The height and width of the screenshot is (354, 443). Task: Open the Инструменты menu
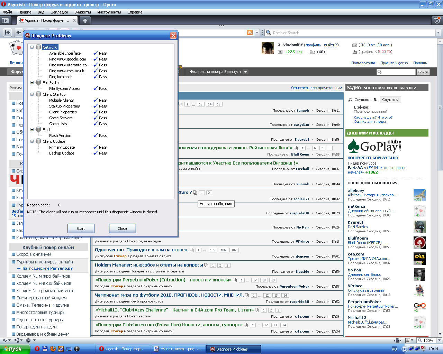(x=109, y=12)
